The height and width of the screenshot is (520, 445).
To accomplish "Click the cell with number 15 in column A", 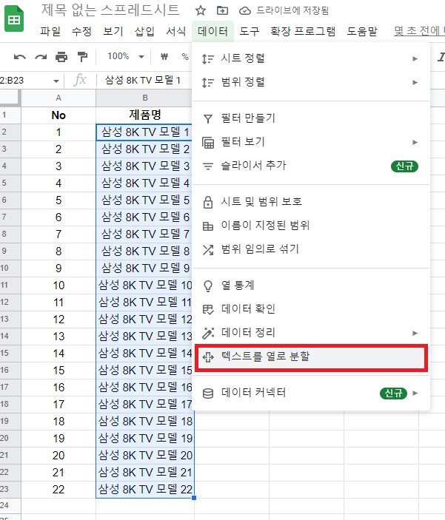I will click(58, 371).
